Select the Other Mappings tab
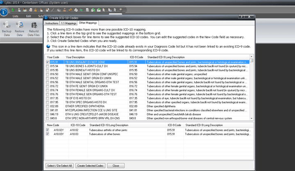295x171 pixels. click(x=88, y=23)
